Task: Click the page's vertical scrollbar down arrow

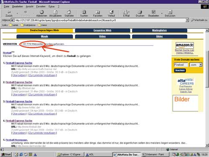Action: coord(207,145)
